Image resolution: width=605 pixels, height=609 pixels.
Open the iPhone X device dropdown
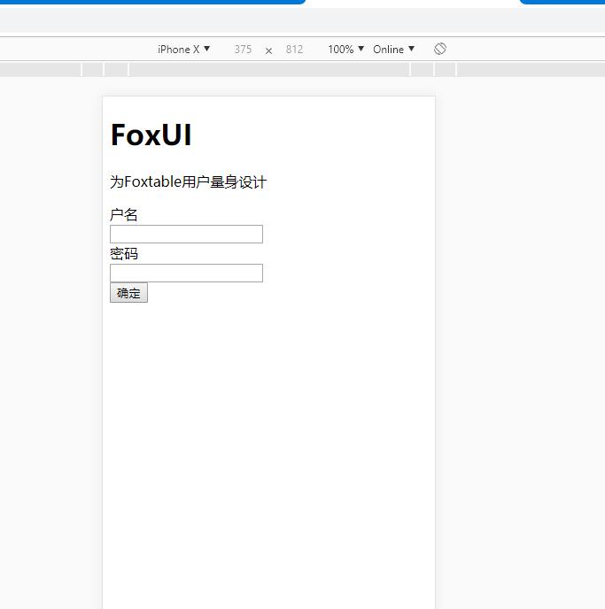click(183, 50)
